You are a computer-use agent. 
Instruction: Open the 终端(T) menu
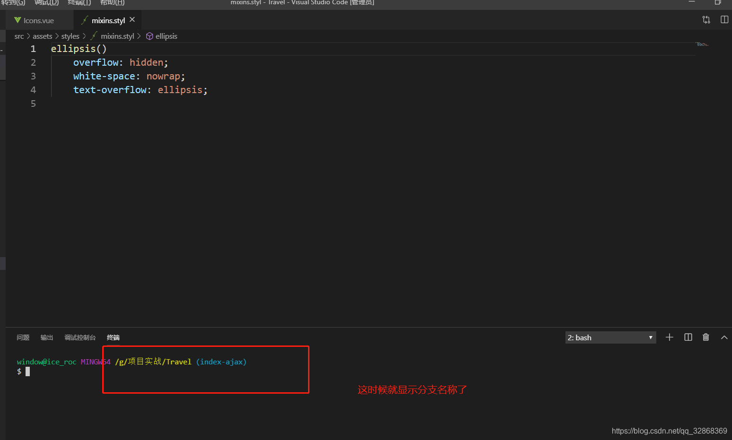(79, 2)
